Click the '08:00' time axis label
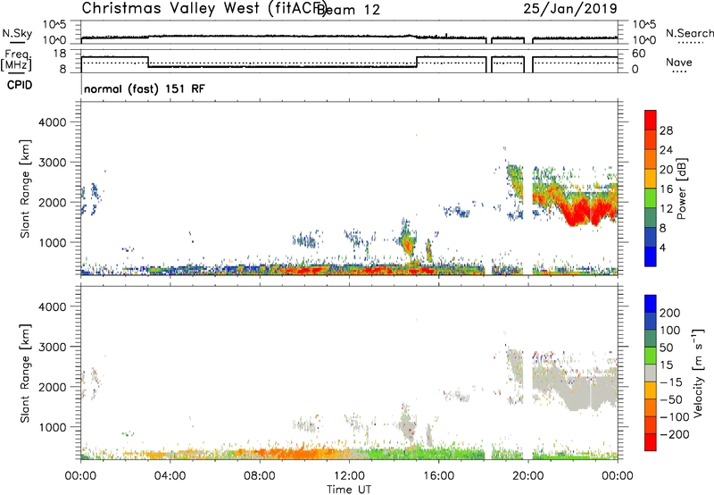Screen dimensions: 714x495 (x=260, y=475)
